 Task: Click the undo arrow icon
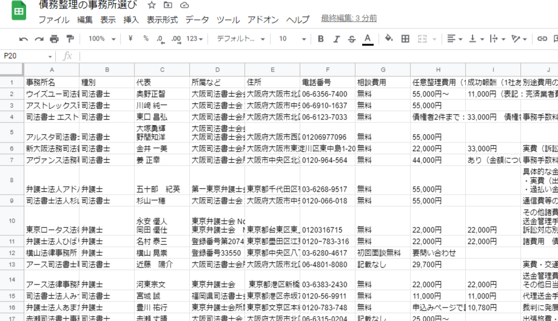pos(24,39)
